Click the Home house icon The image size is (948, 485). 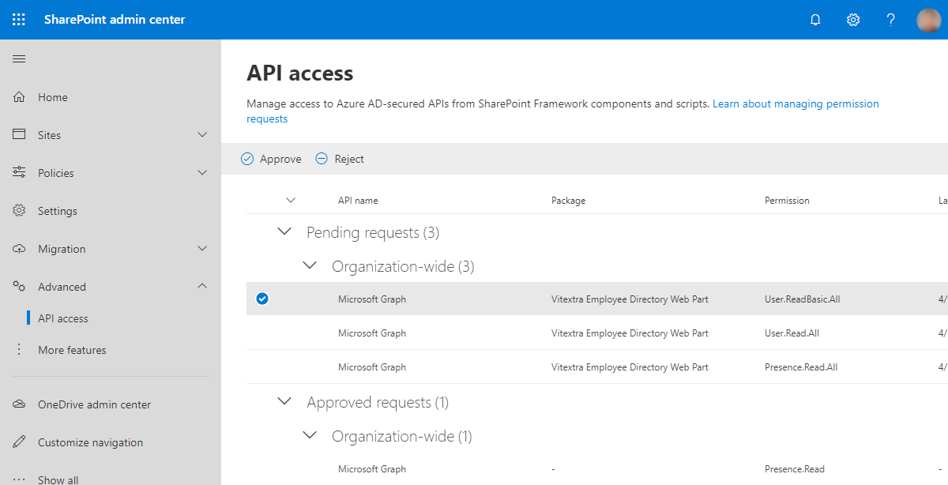point(20,97)
